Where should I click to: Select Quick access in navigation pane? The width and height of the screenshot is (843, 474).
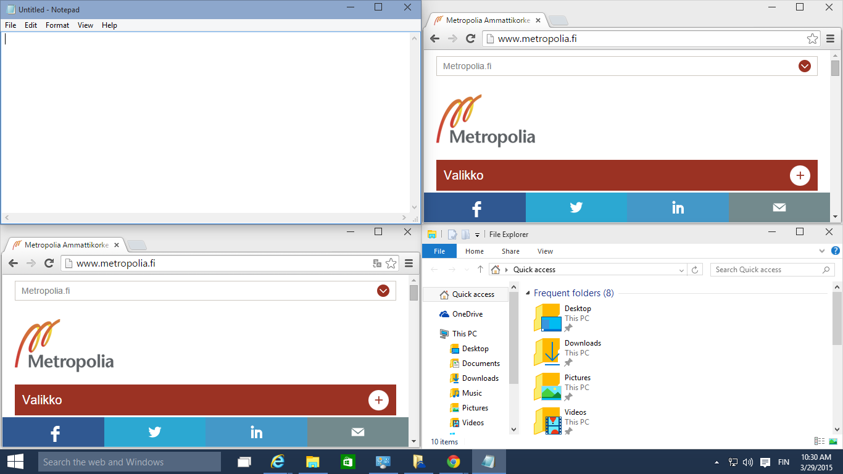click(467, 294)
